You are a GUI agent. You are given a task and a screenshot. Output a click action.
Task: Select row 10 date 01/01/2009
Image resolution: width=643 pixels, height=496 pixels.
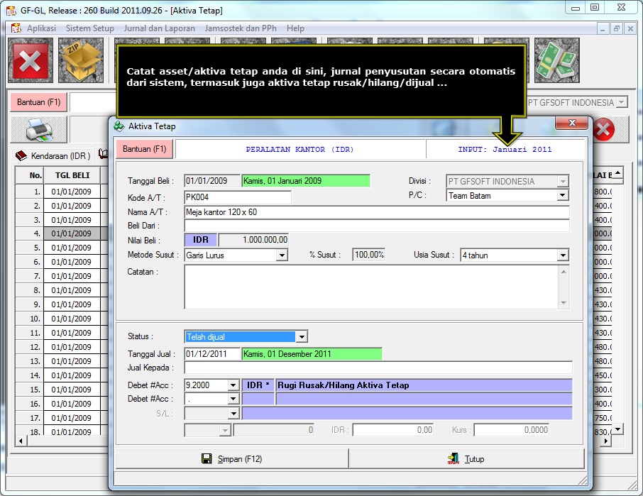coord(72,319)
